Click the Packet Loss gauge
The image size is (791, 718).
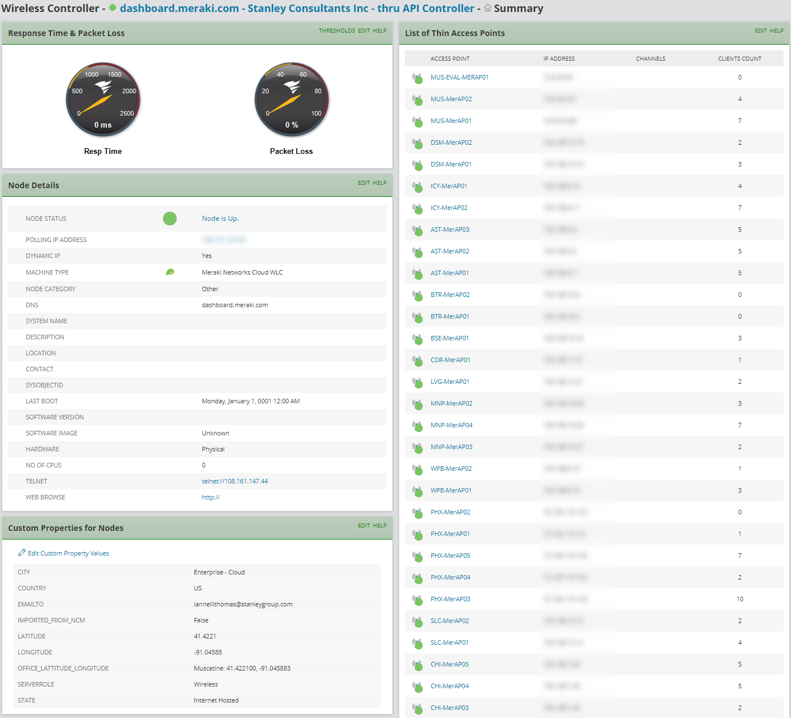292,100
